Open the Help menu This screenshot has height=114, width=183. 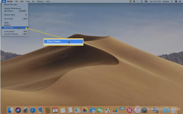[x=48, y=1]
